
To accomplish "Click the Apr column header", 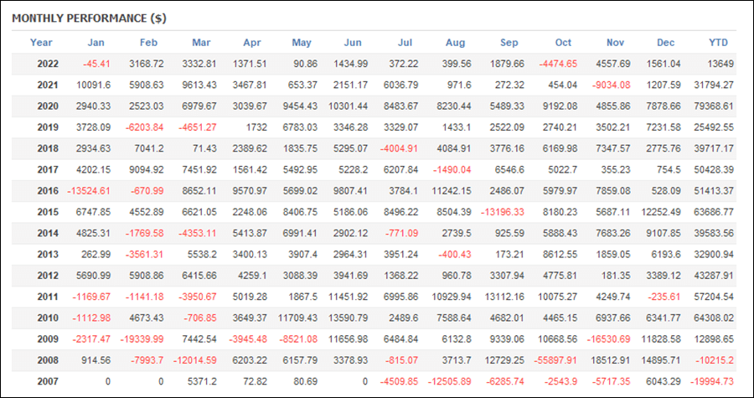I will coord(252,42).
